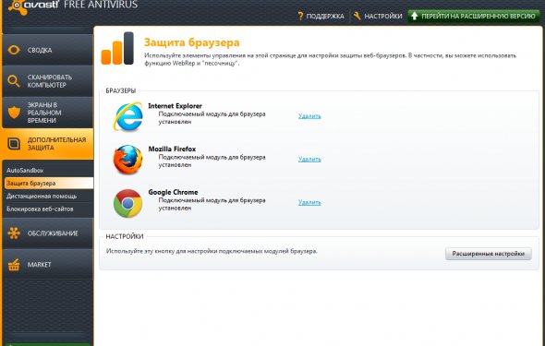The image size is (545, 346).
Task: Open Экраны в реальном времени section
Action: coord(48,113)
